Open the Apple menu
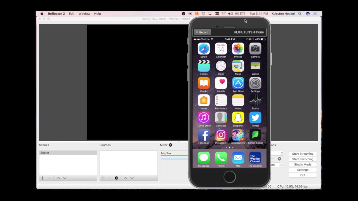Viewport: 358px width, 201px height. pos(42,13)
